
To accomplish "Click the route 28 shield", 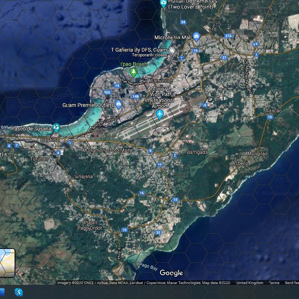I will click(x=255, y=44).
